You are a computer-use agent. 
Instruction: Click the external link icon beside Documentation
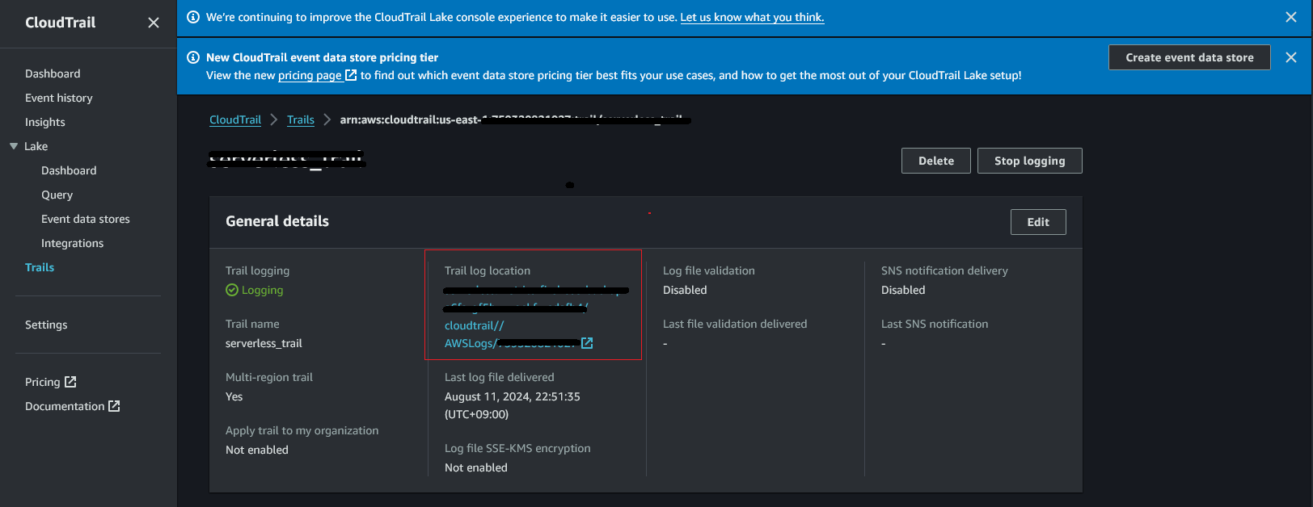[114, 406]
